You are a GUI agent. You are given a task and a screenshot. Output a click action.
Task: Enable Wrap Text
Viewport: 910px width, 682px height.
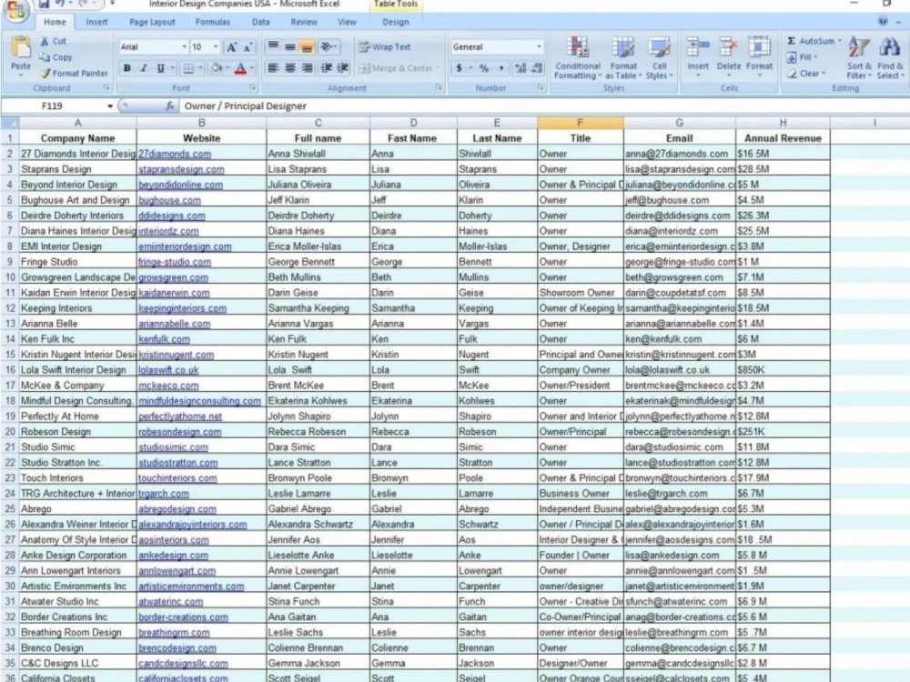click(384, 47)
